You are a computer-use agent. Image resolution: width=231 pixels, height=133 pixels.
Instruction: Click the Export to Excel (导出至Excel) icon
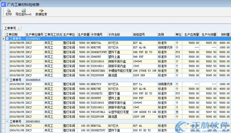coord(24,12)
